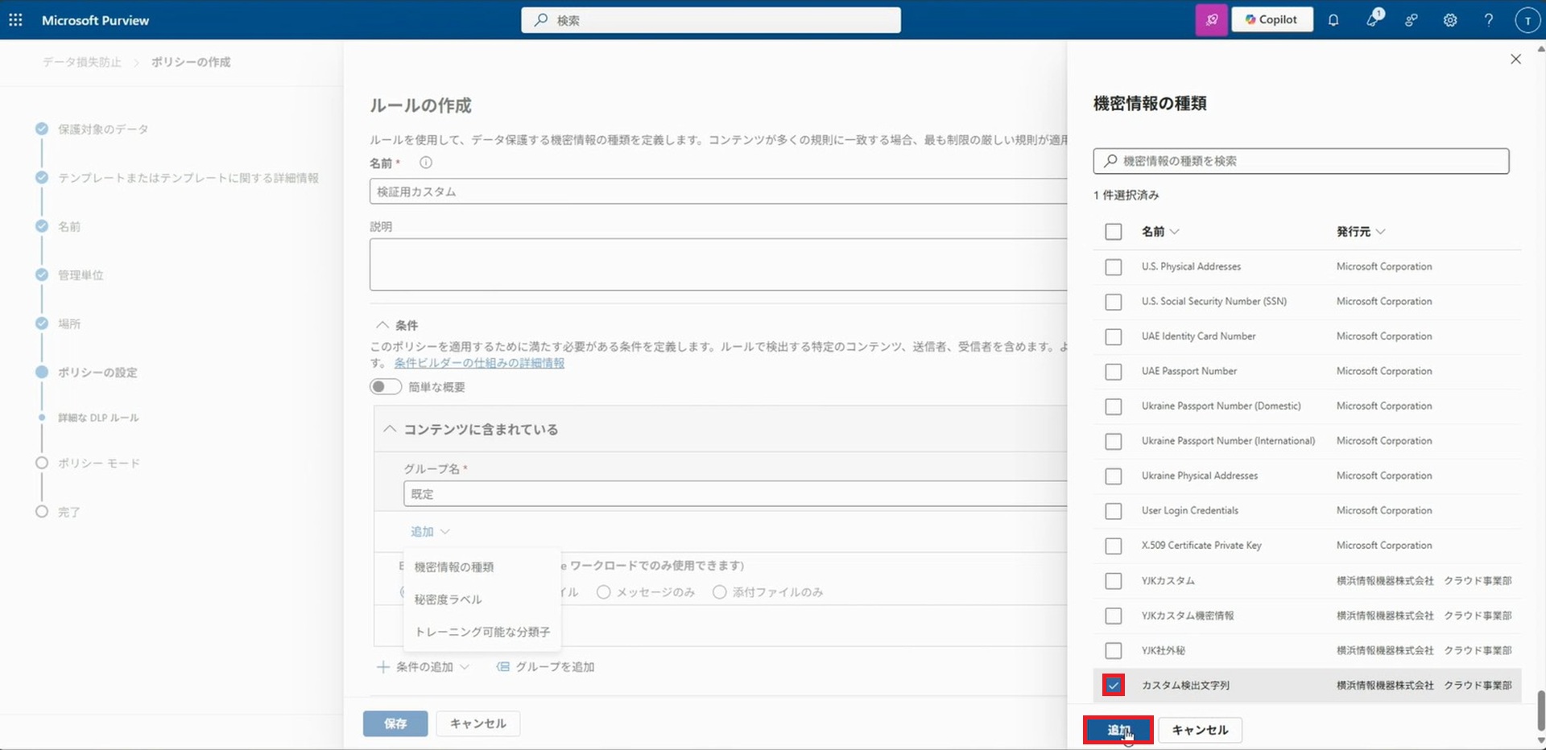This screenshot has height=750, width=1546.
Task: Click the 追加 button in the panel
Action: 1118,730
